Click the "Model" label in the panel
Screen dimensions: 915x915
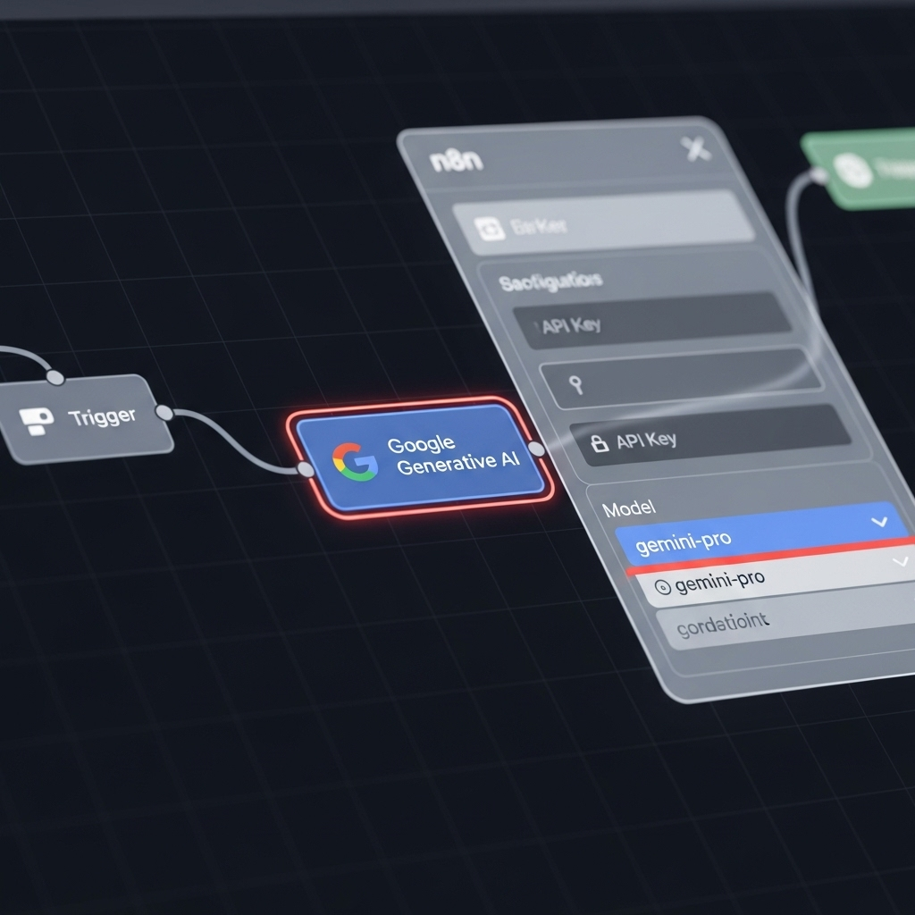(629, 508)
